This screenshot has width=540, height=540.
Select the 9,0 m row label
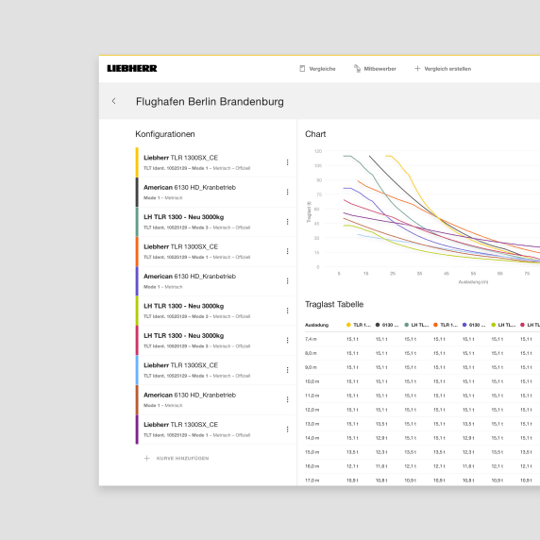pyautogui.click(x=311, y=367)
